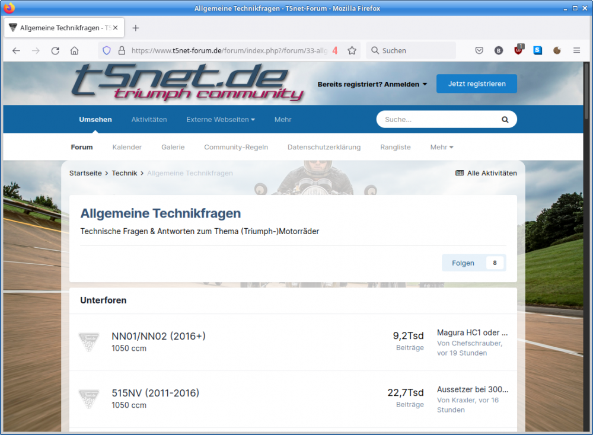Click the browser reload page icon
The height and width of the screenshot is (435, 593).
coord(55,51)
